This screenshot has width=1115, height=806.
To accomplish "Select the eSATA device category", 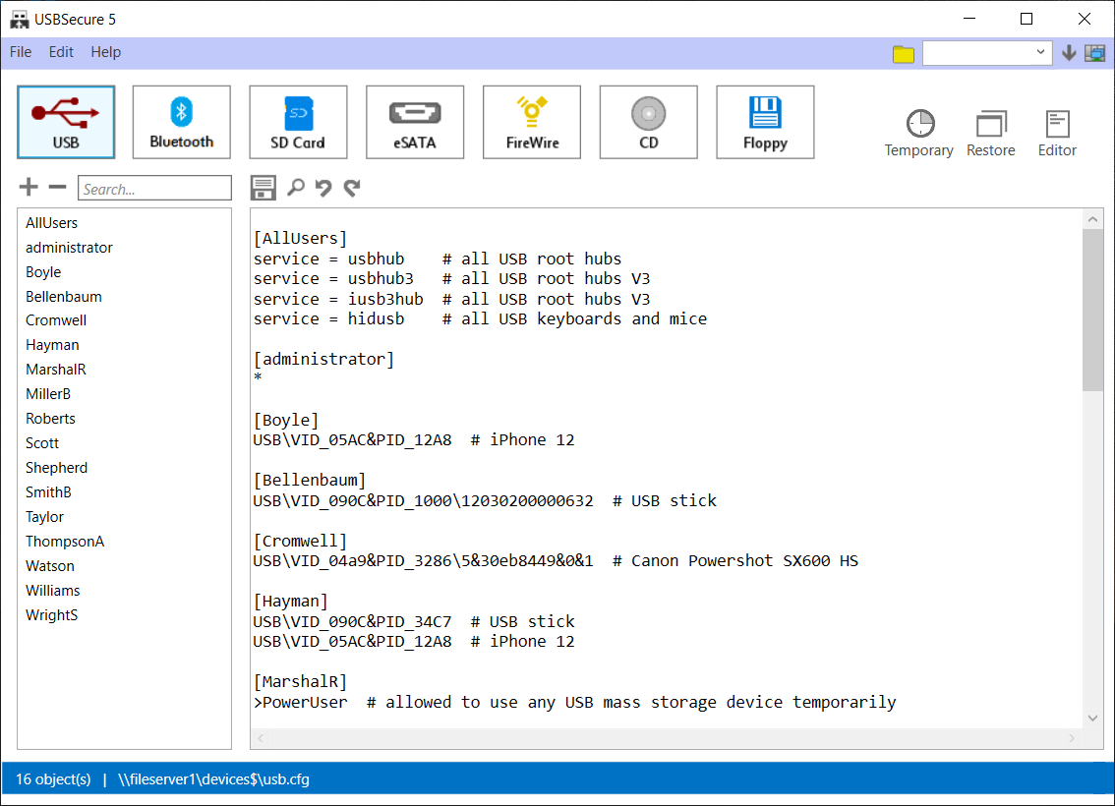I will (x=415, y=122).
